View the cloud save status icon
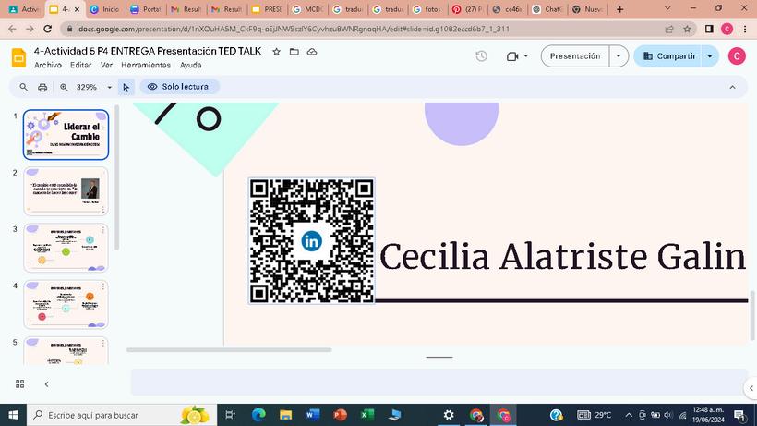This screenshot has width=757, height=426. (312, 52)
